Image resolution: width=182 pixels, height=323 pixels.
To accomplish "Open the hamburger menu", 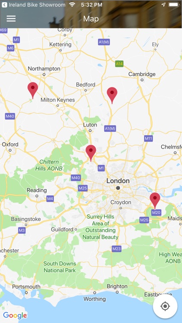I will [11, 19].
